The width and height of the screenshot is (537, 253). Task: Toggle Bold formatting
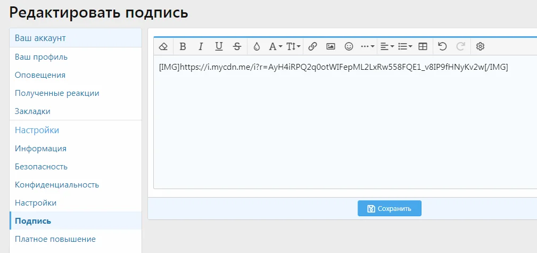[x=183, y=46]
